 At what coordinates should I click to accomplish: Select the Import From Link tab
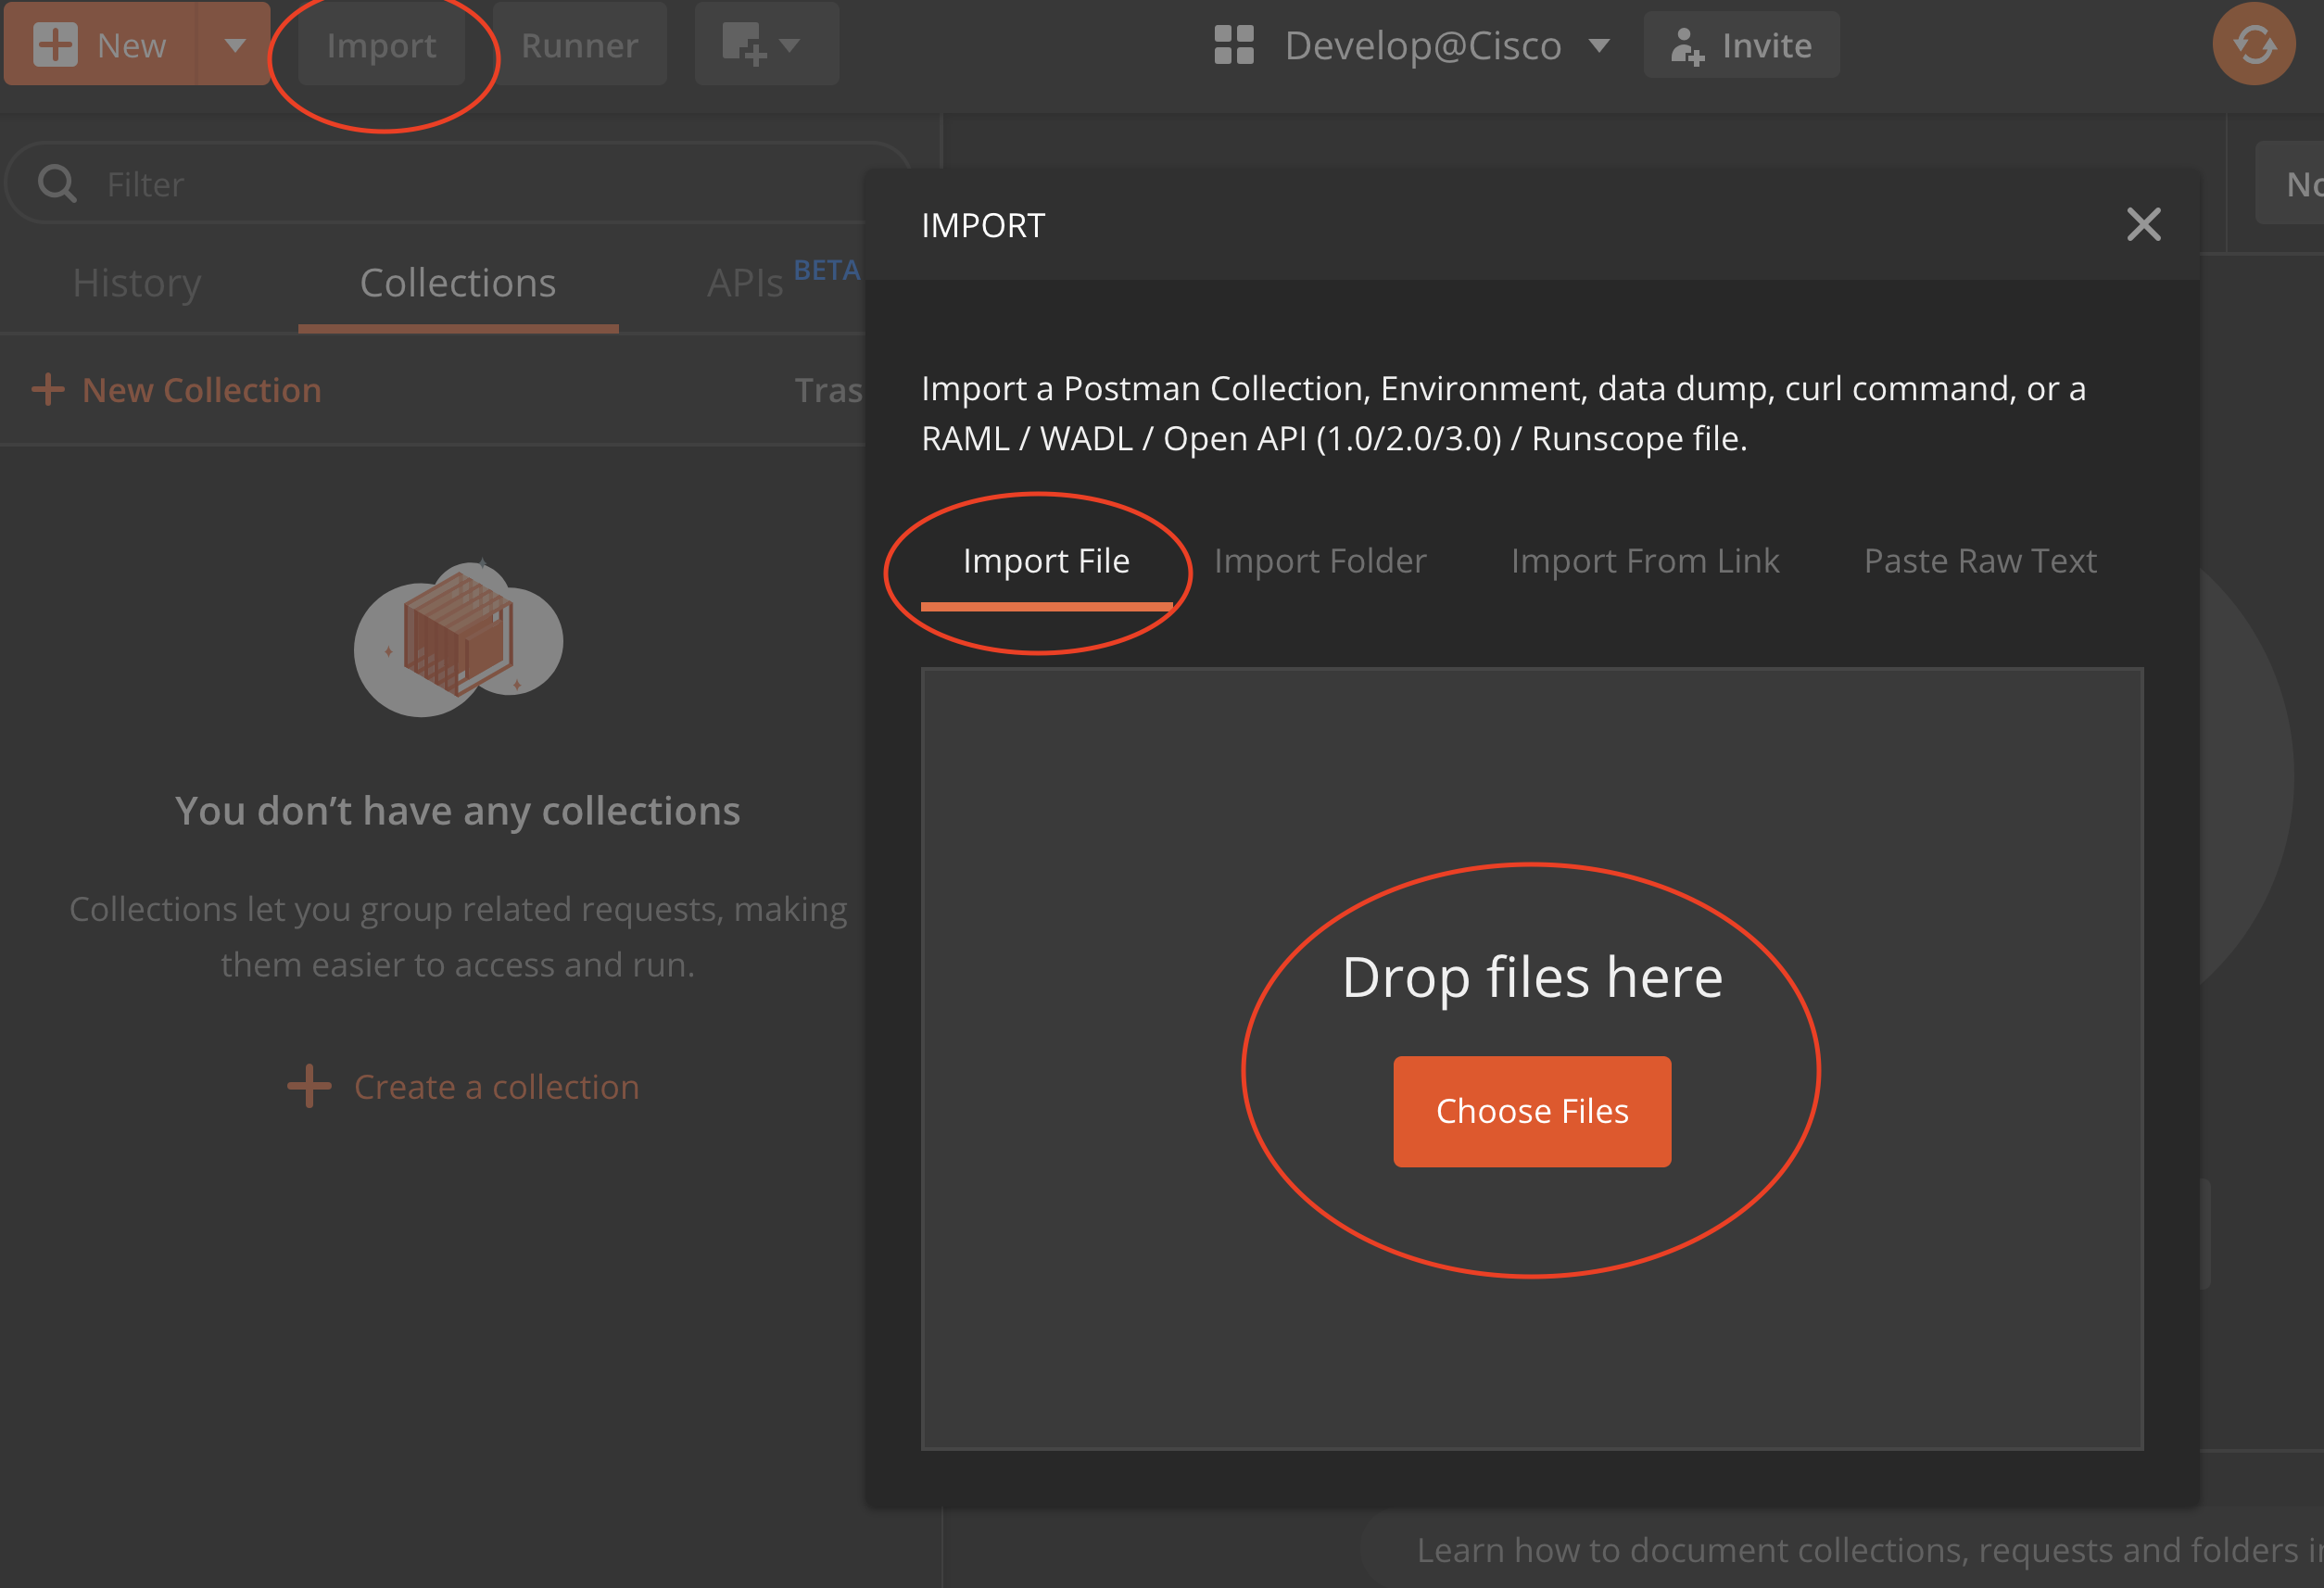coord(1644,561)
